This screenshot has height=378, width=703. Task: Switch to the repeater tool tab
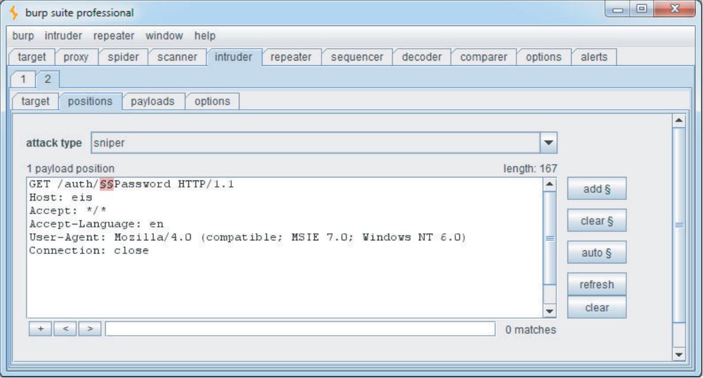click(x=291, y=58)
